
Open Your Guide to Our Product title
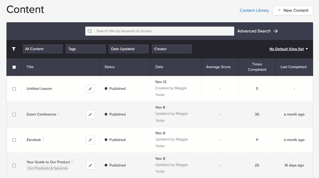coord(48,162)
